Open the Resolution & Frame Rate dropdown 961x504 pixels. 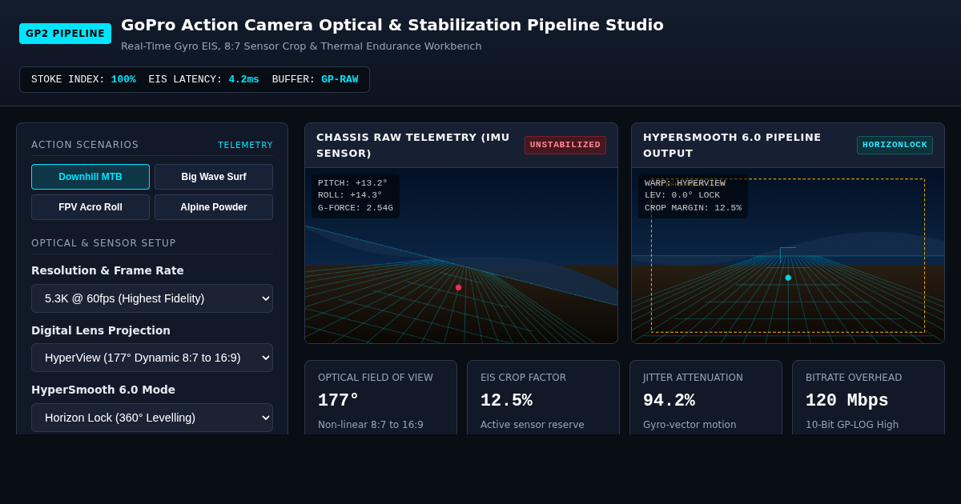152,298
